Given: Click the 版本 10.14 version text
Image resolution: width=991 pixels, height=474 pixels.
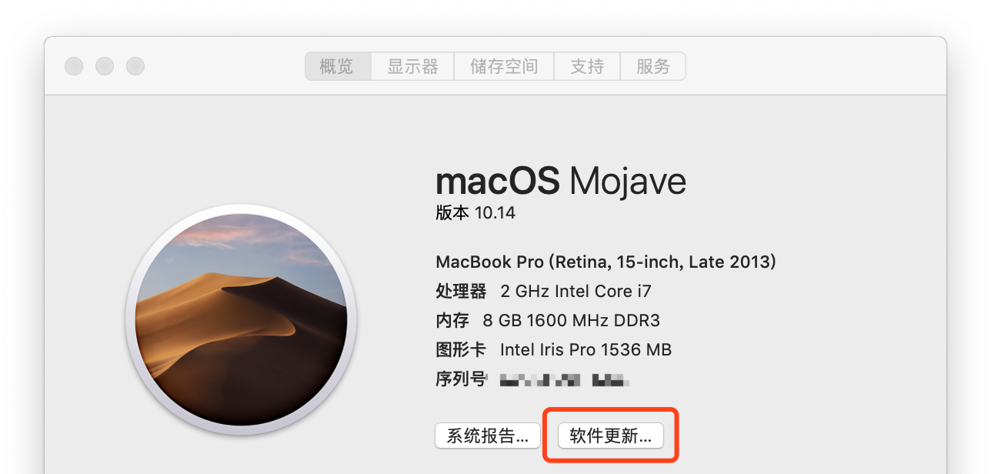Looking at the screenshot, I should 475,213.
